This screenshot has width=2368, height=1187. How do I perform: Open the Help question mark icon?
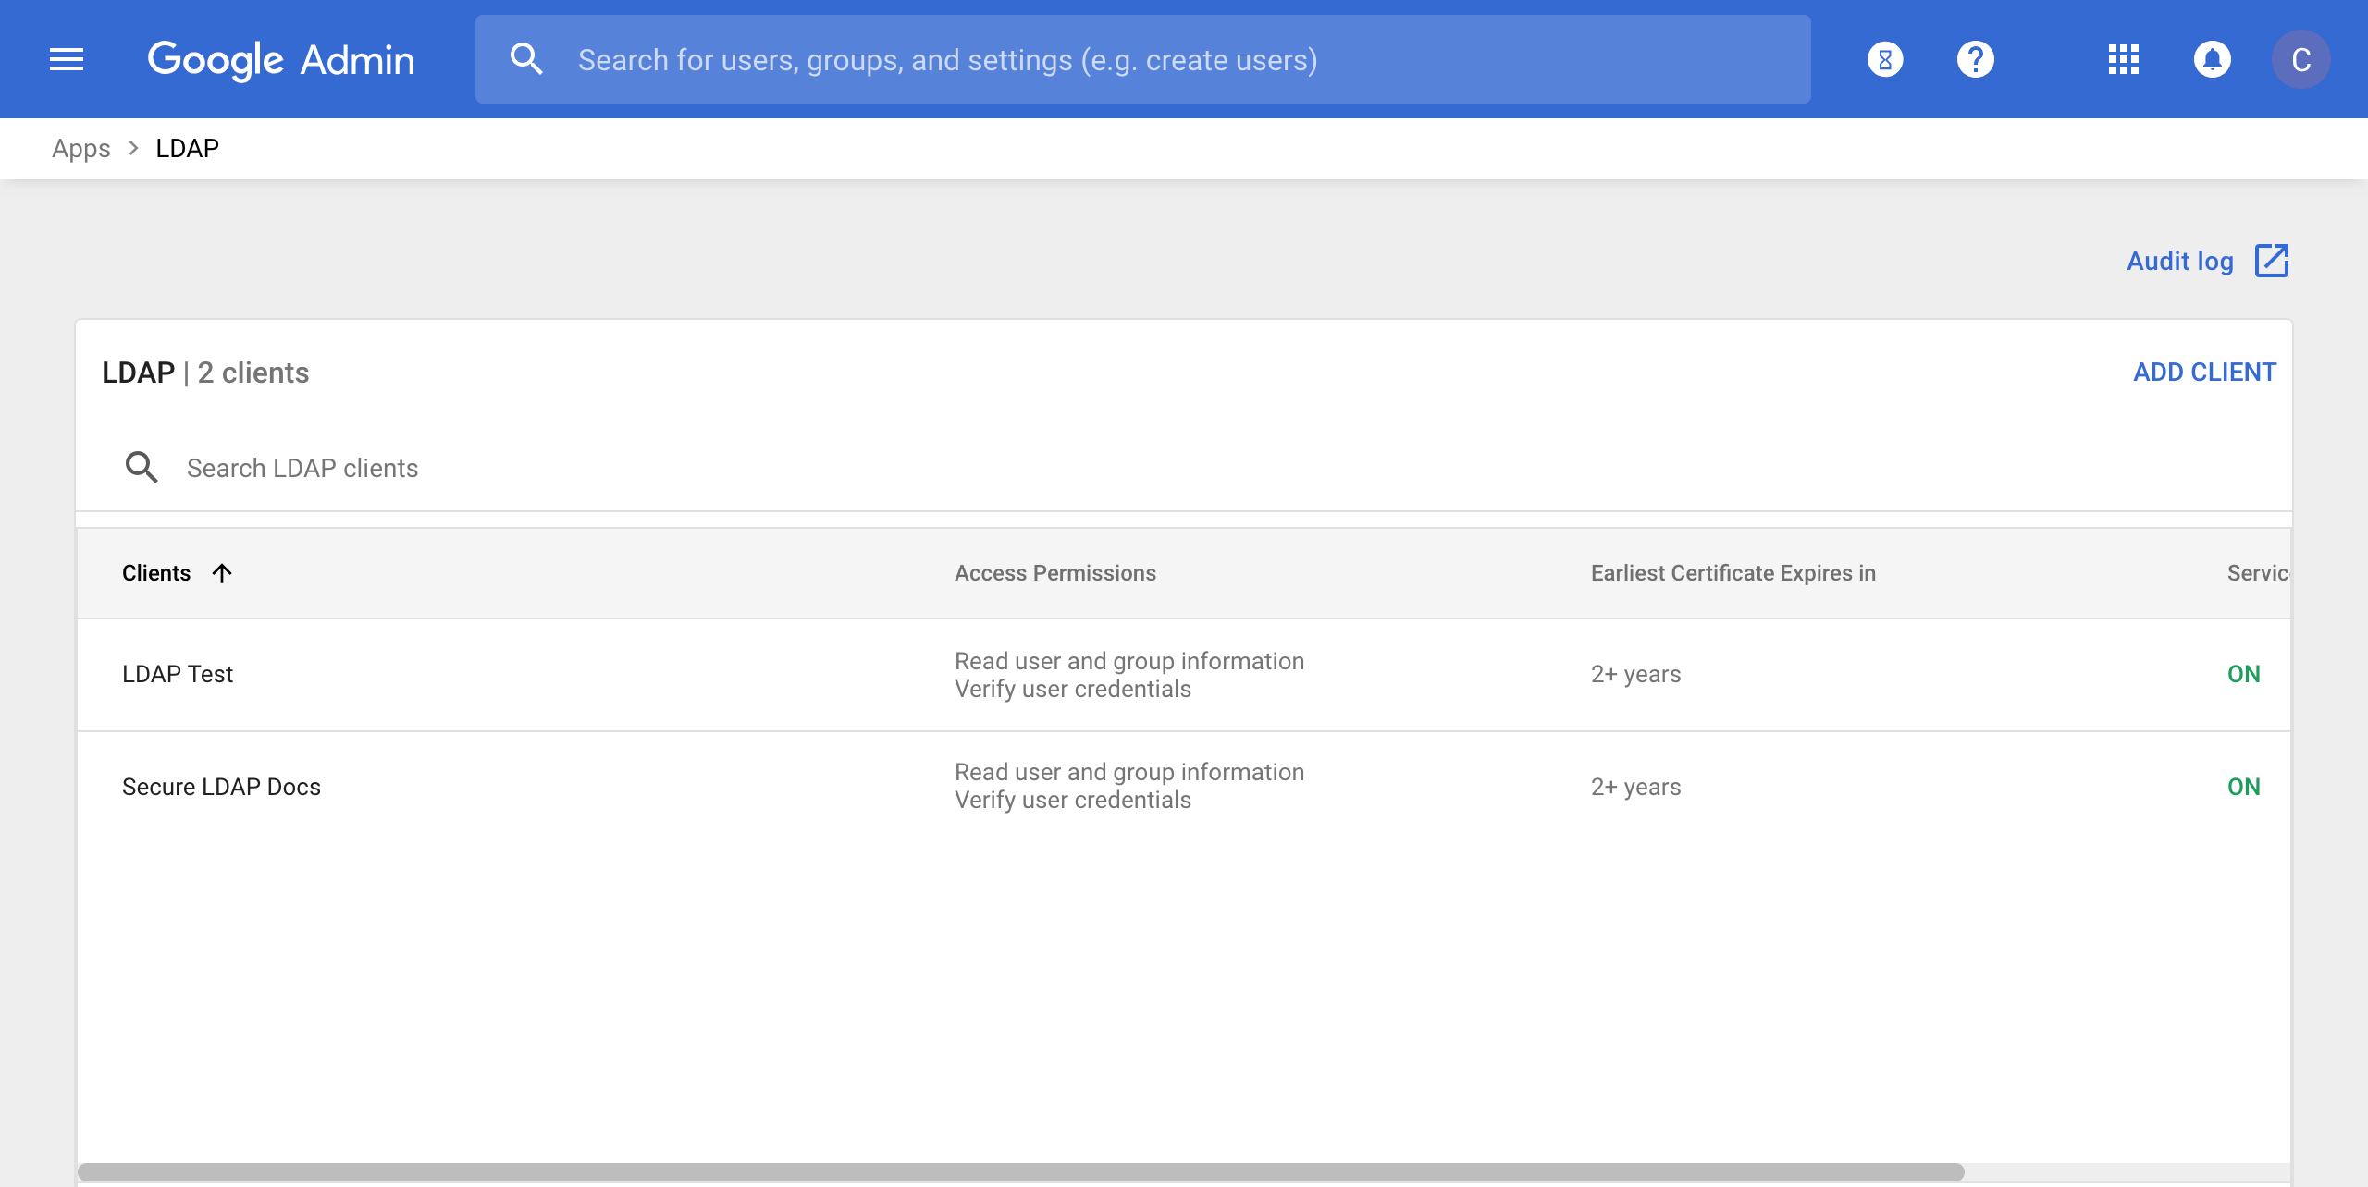click(1975, 59)
